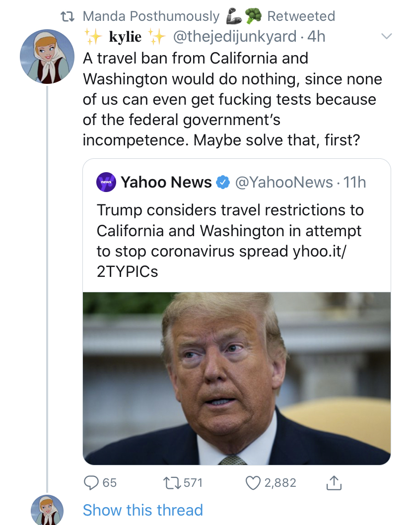
Task: Open the Yahoo News account name
Action: tap(166, 182)
